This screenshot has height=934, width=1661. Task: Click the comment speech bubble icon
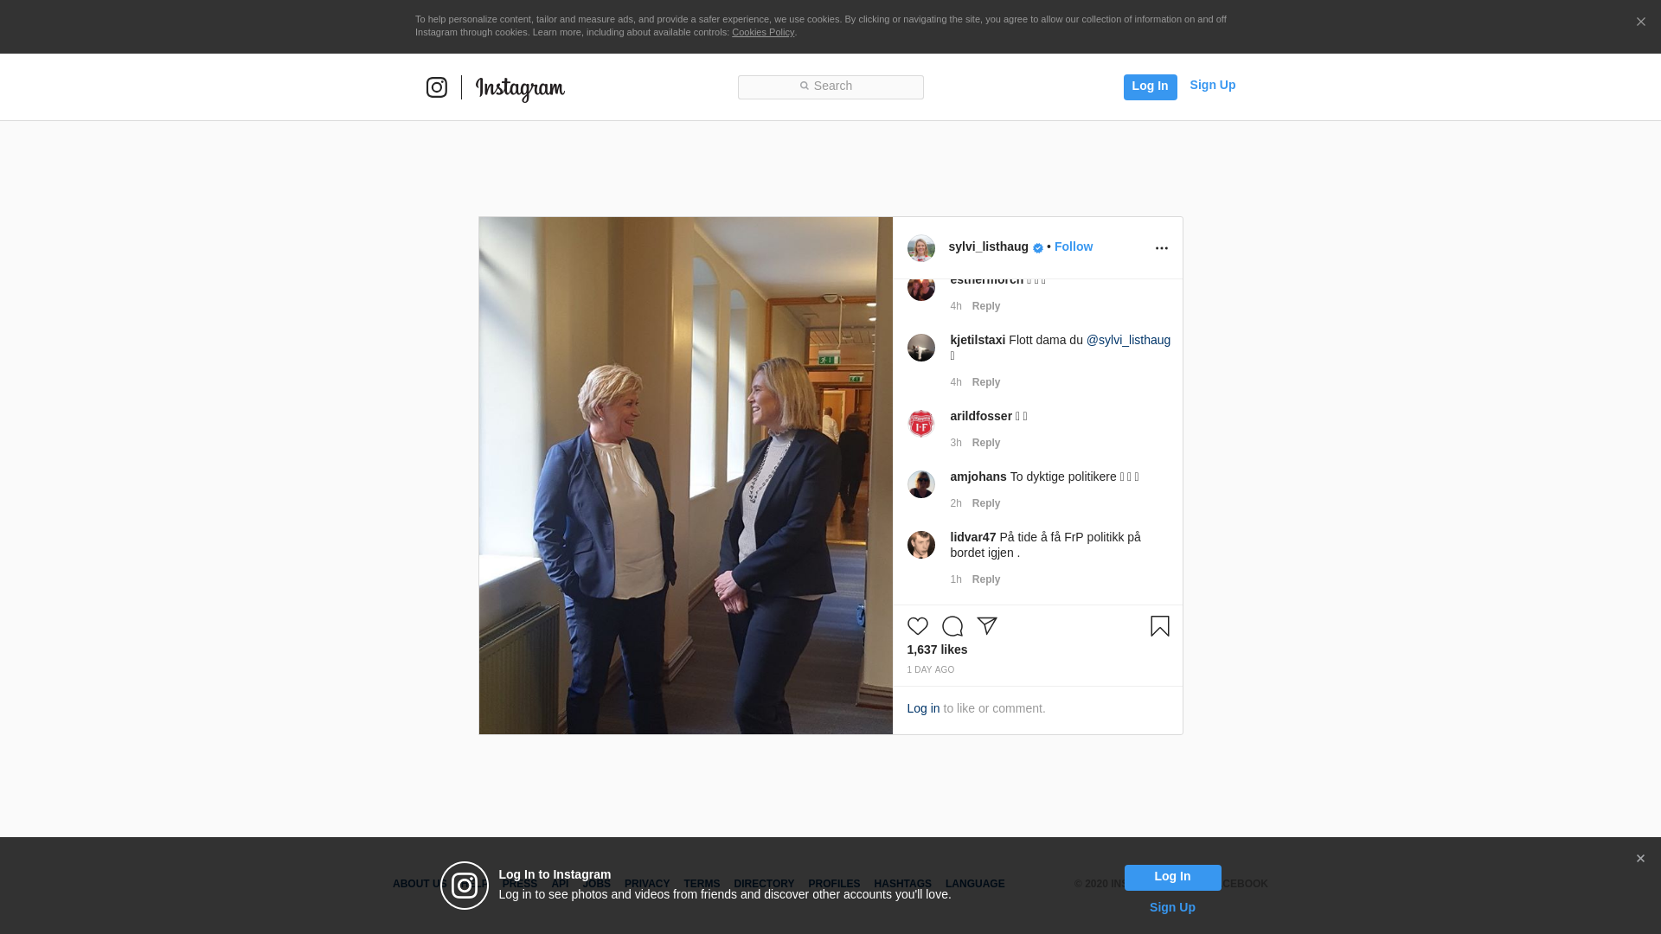tap(952, 626)
